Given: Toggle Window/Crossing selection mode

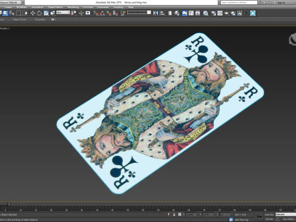Looking at the screenshot, I should click(25, 13).
